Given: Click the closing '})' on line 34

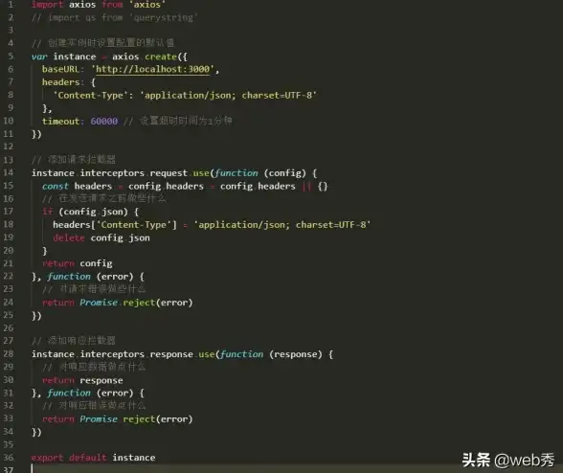Looking at the screenshot, I should pyautogui.click(x=36, y=432).
